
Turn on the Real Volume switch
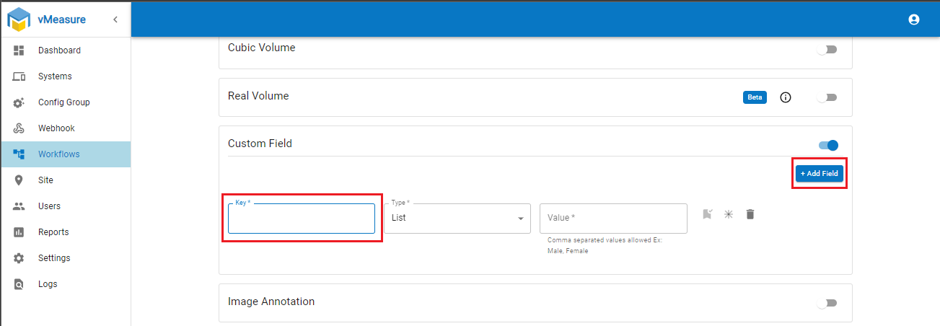pos(827,97)
